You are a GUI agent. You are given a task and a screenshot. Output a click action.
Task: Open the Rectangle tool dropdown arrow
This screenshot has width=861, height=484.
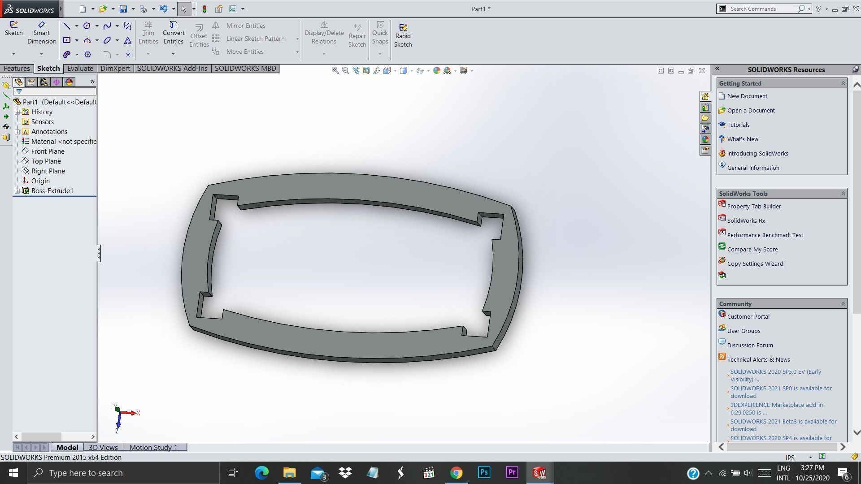(x=77, y=40)
